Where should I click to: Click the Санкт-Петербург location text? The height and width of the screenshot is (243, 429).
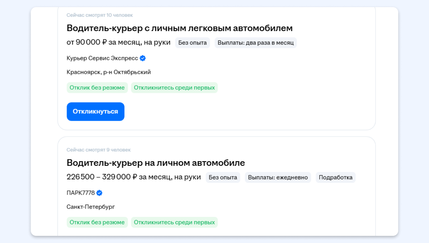[90, 207]
